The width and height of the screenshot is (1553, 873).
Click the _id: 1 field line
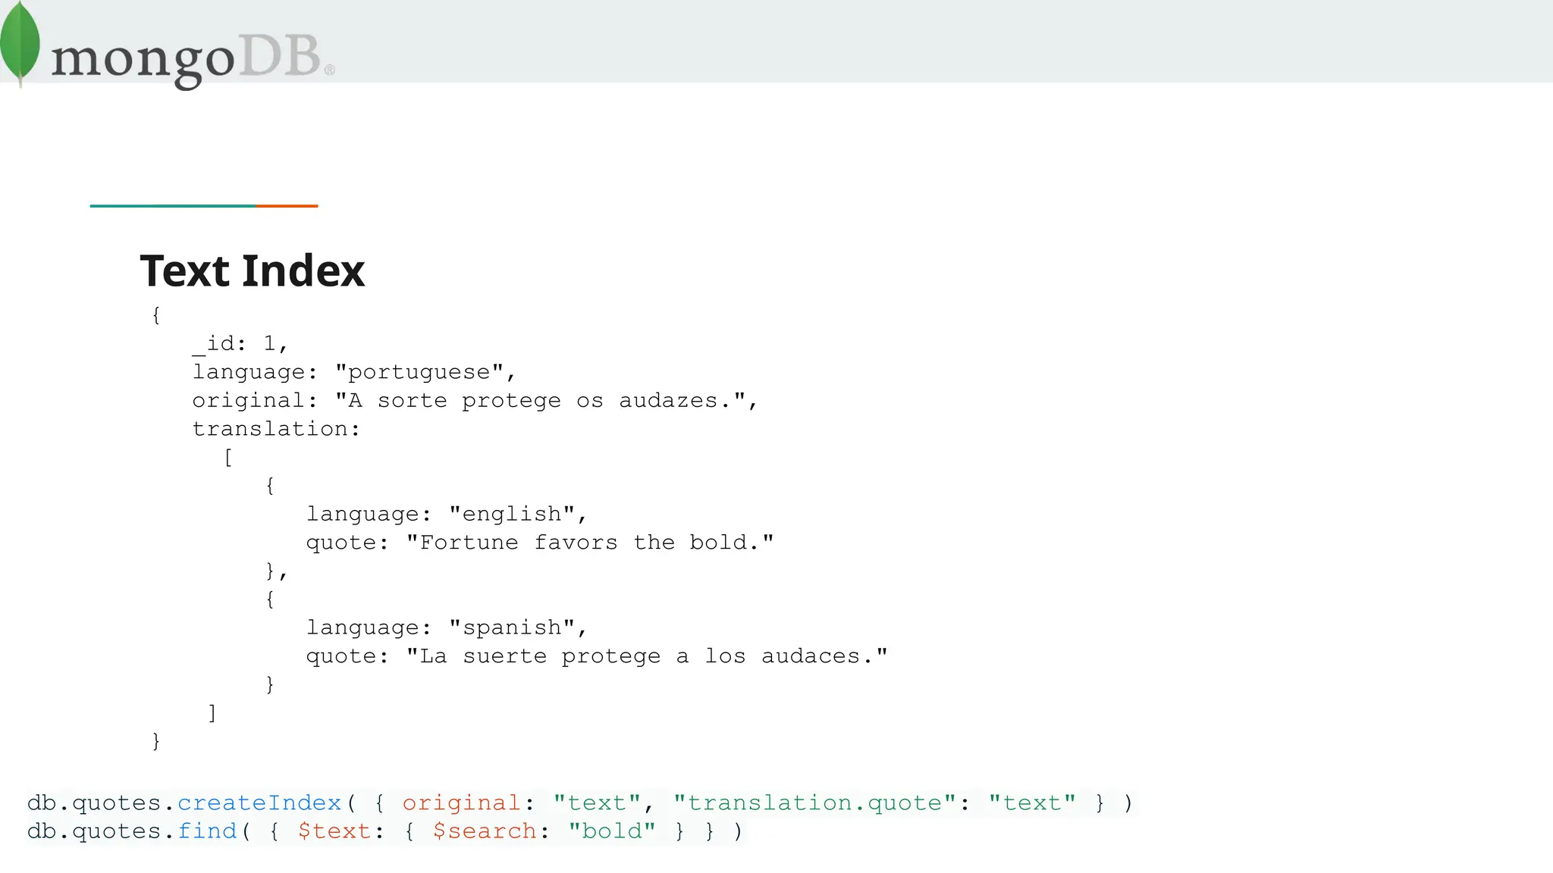(x=240, y=344)
